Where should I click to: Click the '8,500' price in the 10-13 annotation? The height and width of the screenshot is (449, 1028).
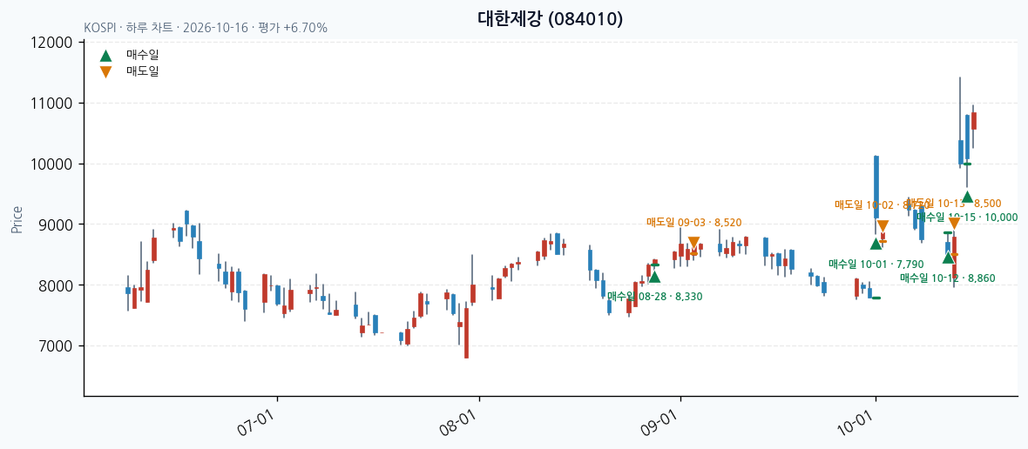987,204
